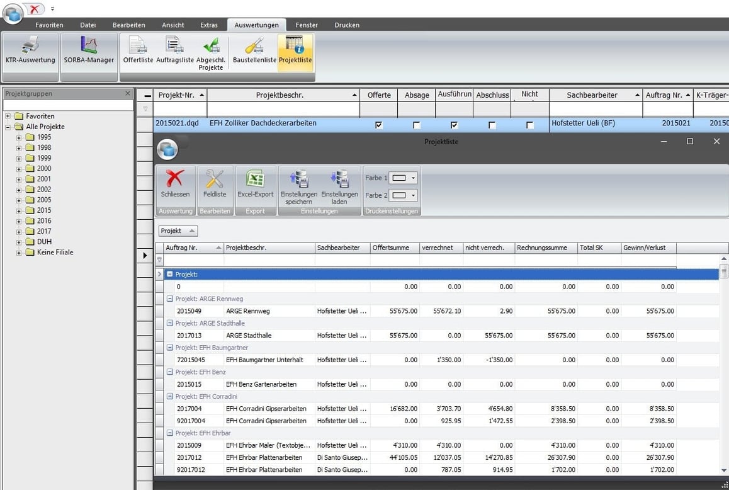Collapse the Projekt: ARGE Rennweg group
The width and height of the screenshot is (729, 490).
tap(170, 299)
